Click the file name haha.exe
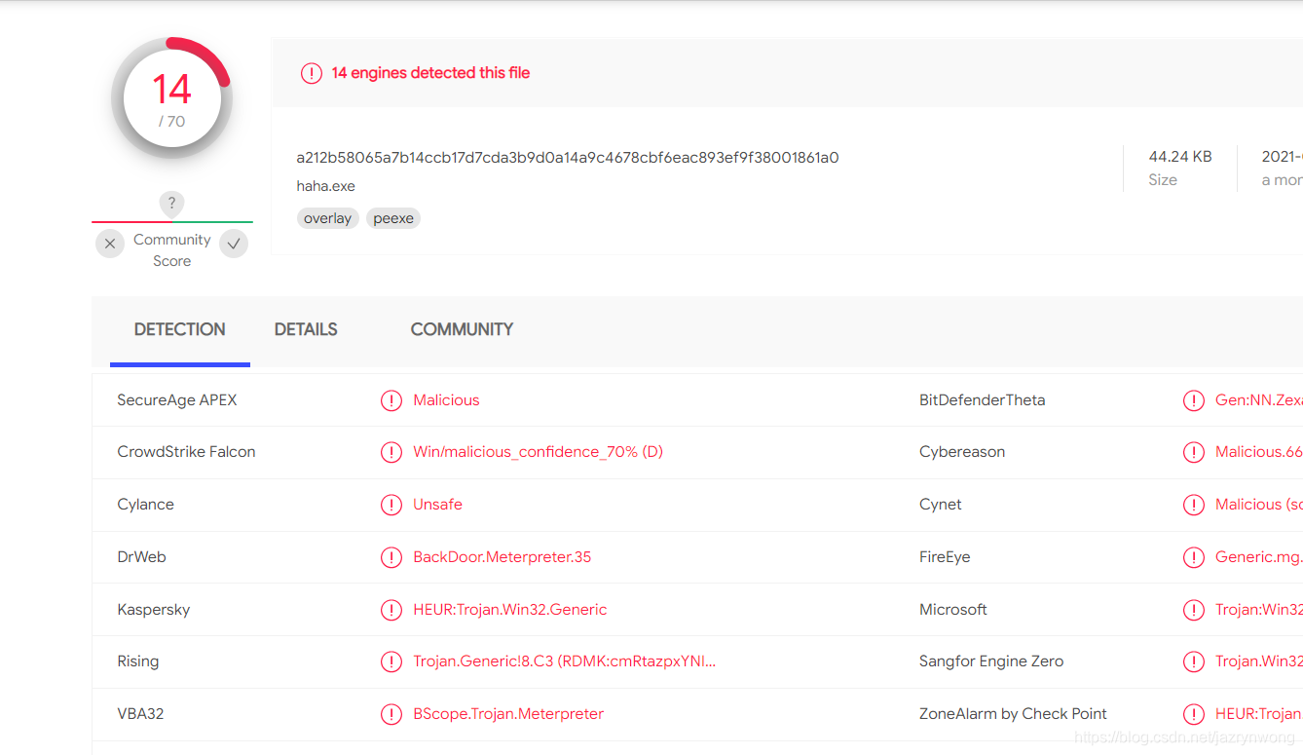The image size is (1303, 755). (x=326, y=185)
